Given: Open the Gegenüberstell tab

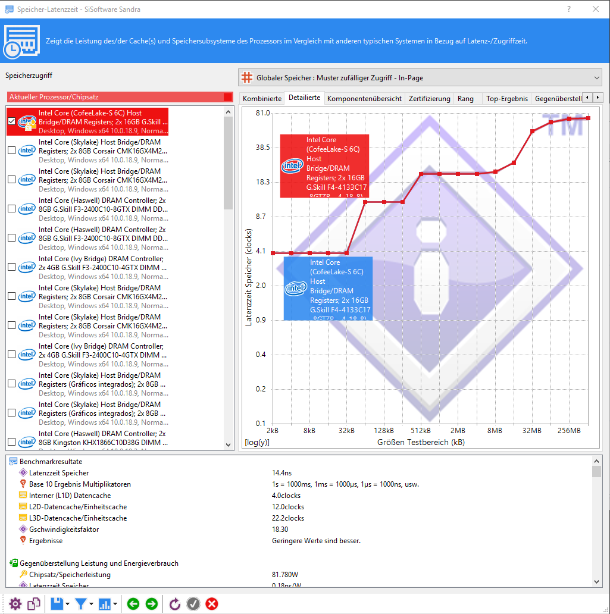Looking at the screenshot, I should pyautogui.click(x=558, y=99).
